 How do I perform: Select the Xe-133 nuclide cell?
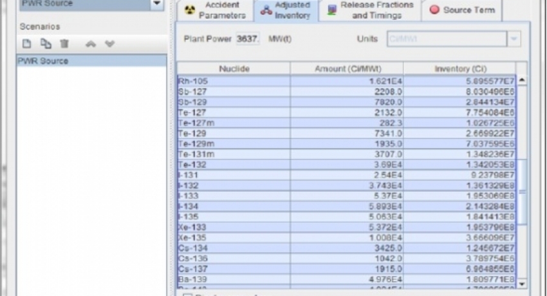(x=234, y=227)
